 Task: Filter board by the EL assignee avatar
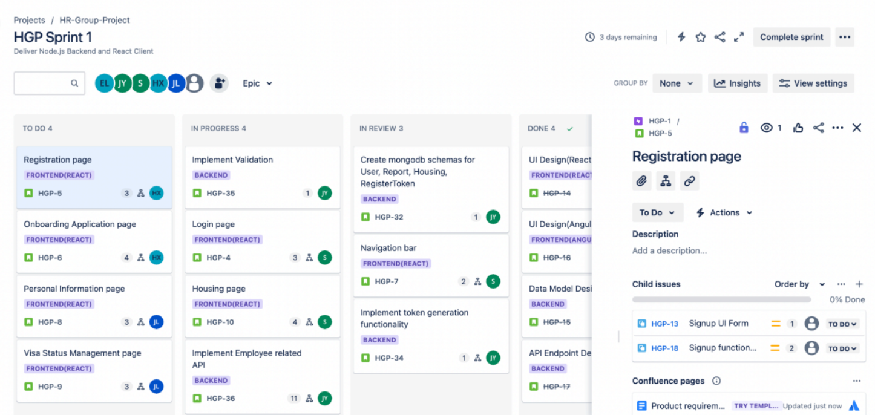(x=104, y=83)
